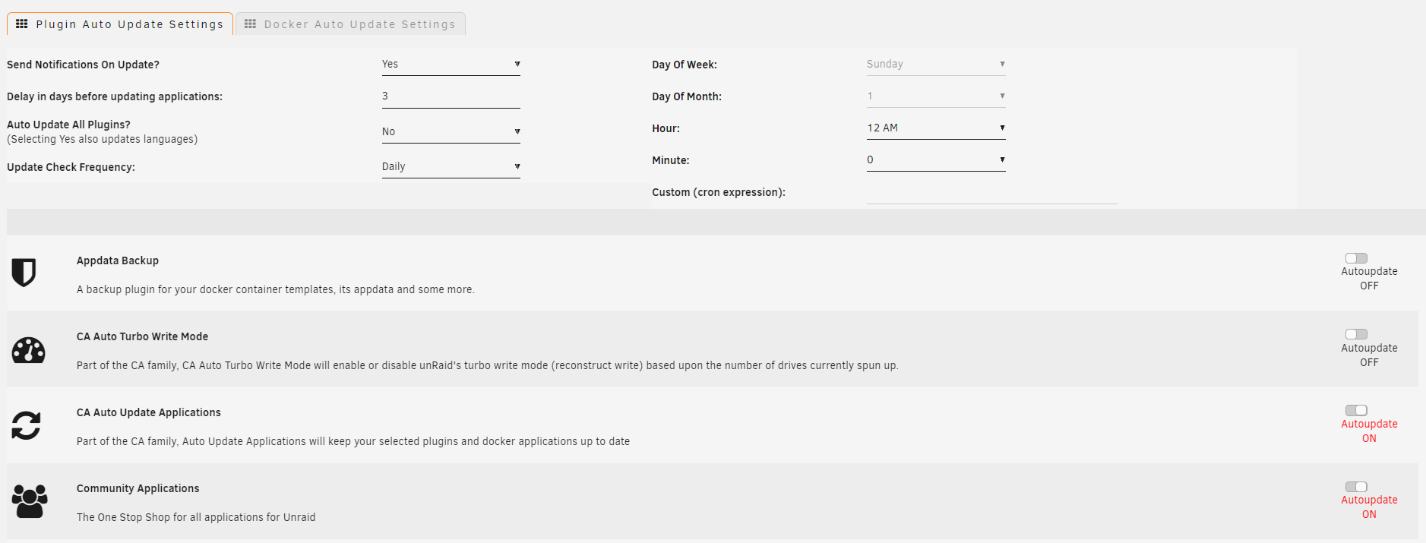Toggle autoupdate for Appdata Backup
Image resolution: width=1426 pixels, height=543 pixels.
pyautogui.click(x=1356, y=258)
